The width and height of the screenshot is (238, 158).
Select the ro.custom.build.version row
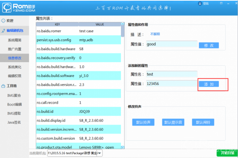coord(79,138)
